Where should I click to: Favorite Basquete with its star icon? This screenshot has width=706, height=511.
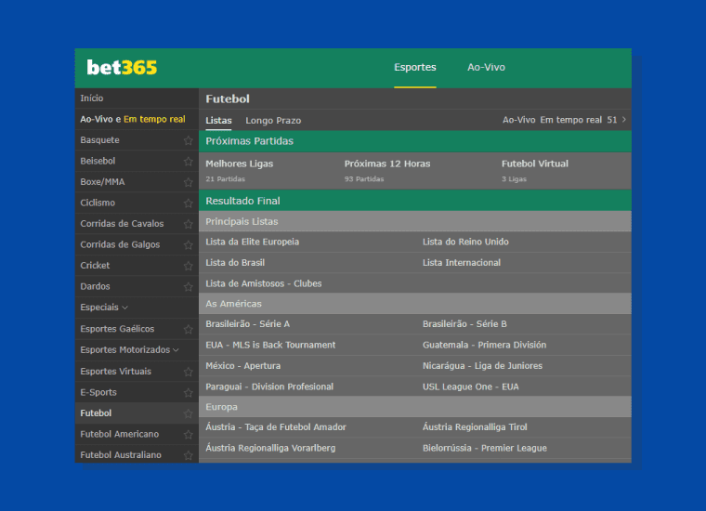pyautogui.click(x=189, y=140)
